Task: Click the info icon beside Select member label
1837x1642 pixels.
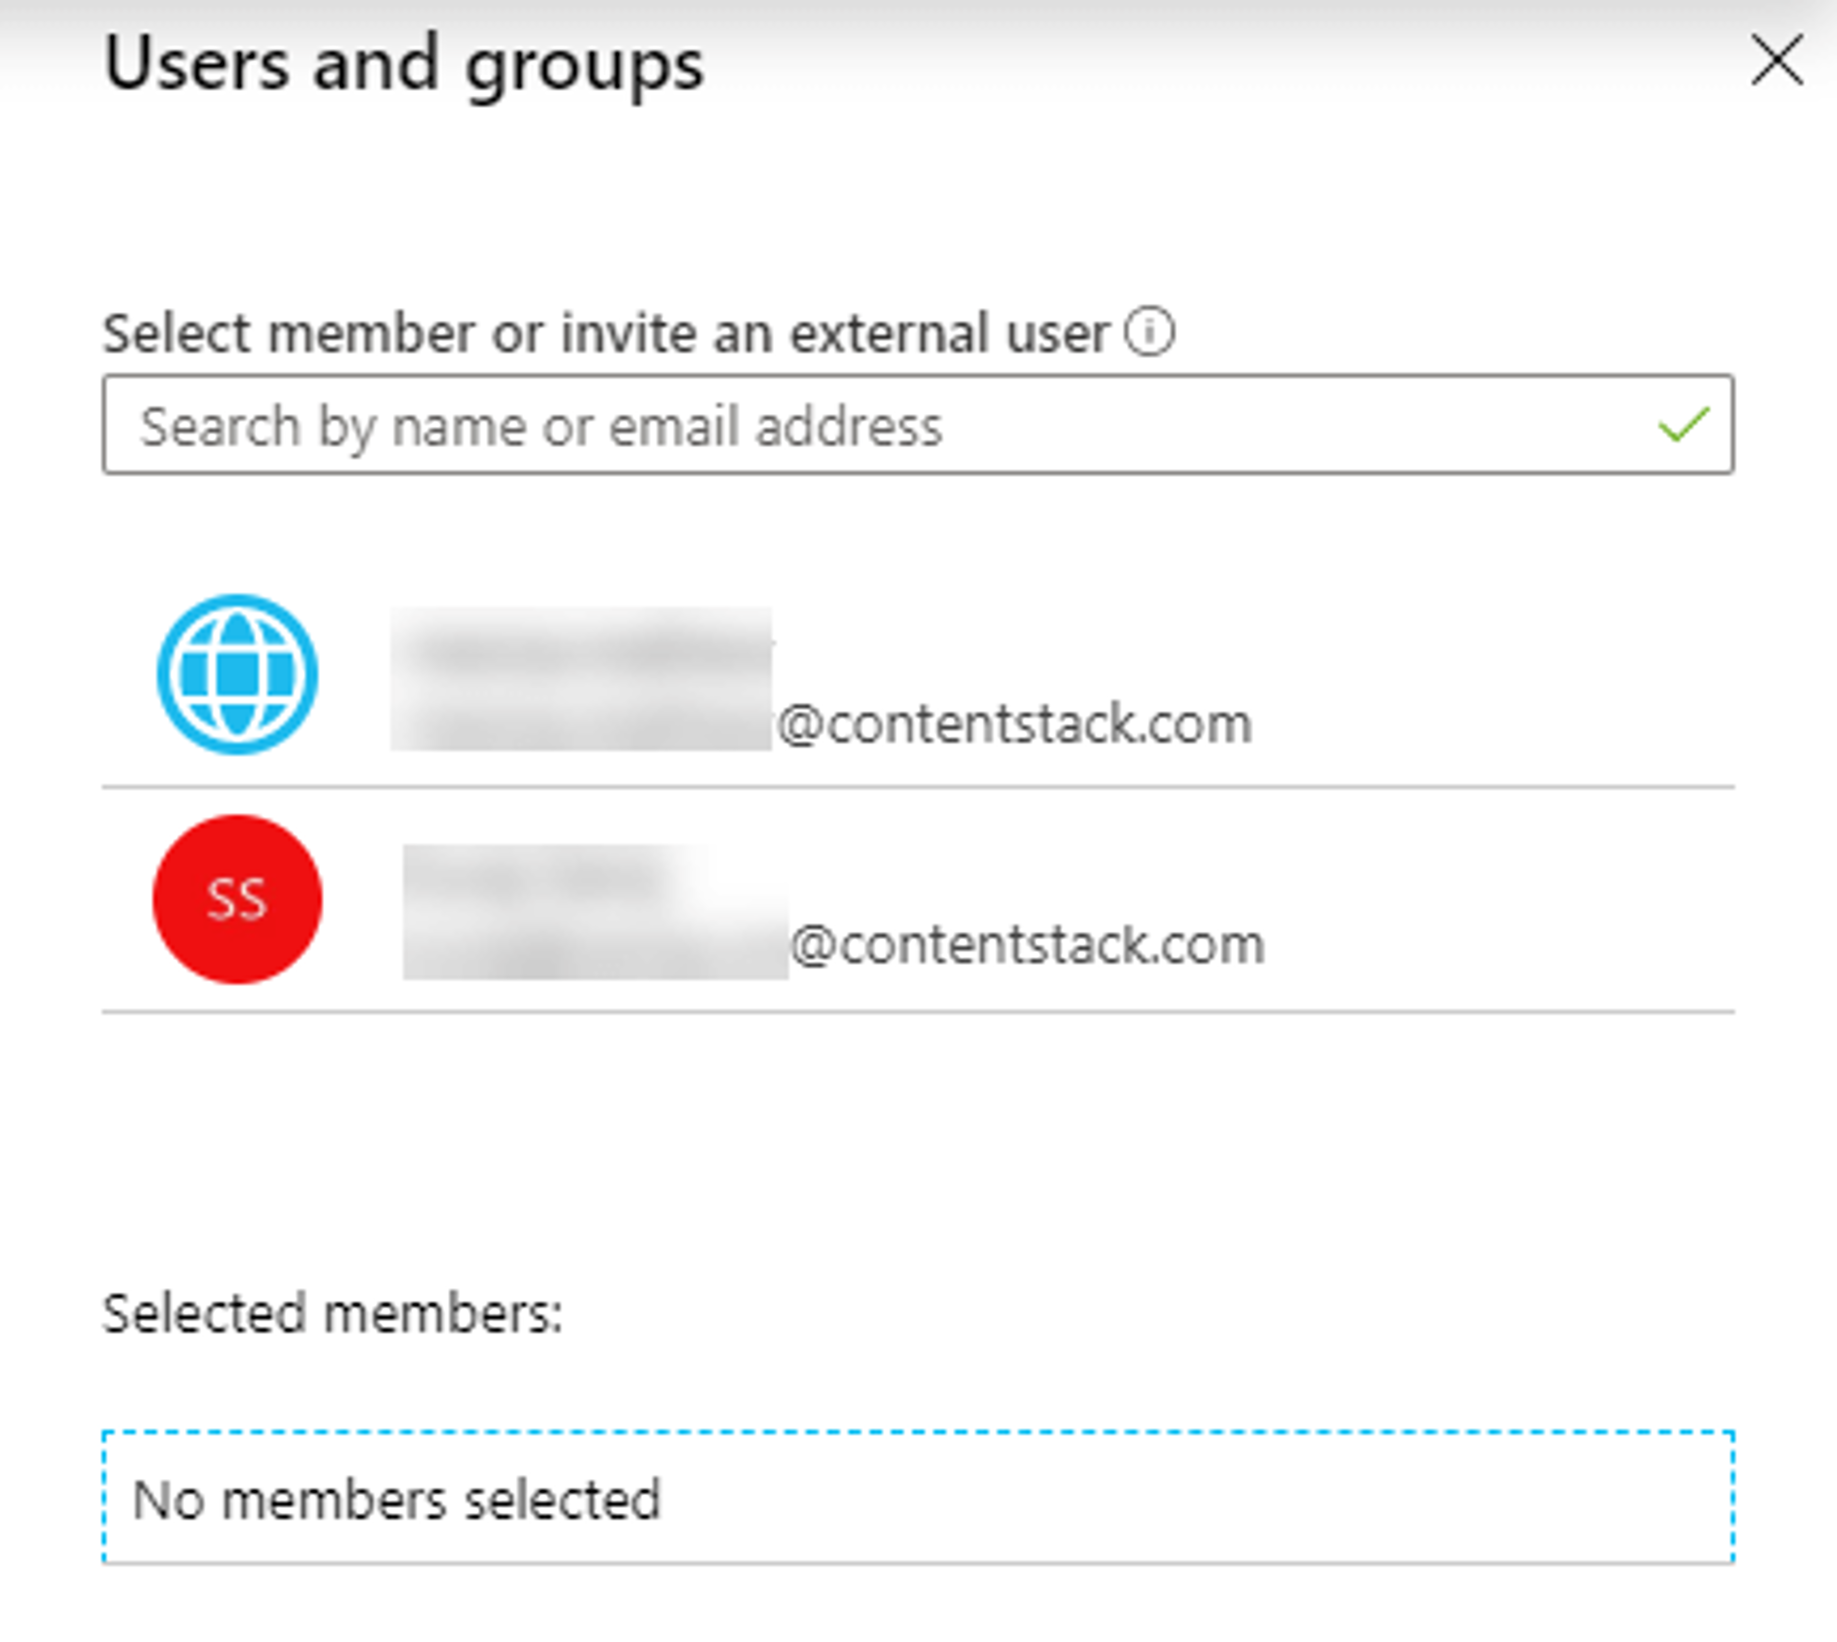Action: (x=1150, y=332)
